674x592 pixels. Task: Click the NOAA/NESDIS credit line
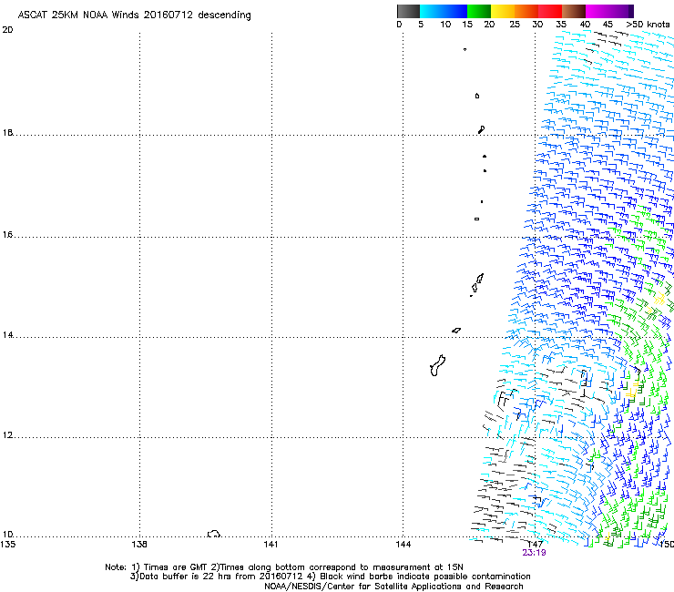pyautogui.click(x=393, y=587)
